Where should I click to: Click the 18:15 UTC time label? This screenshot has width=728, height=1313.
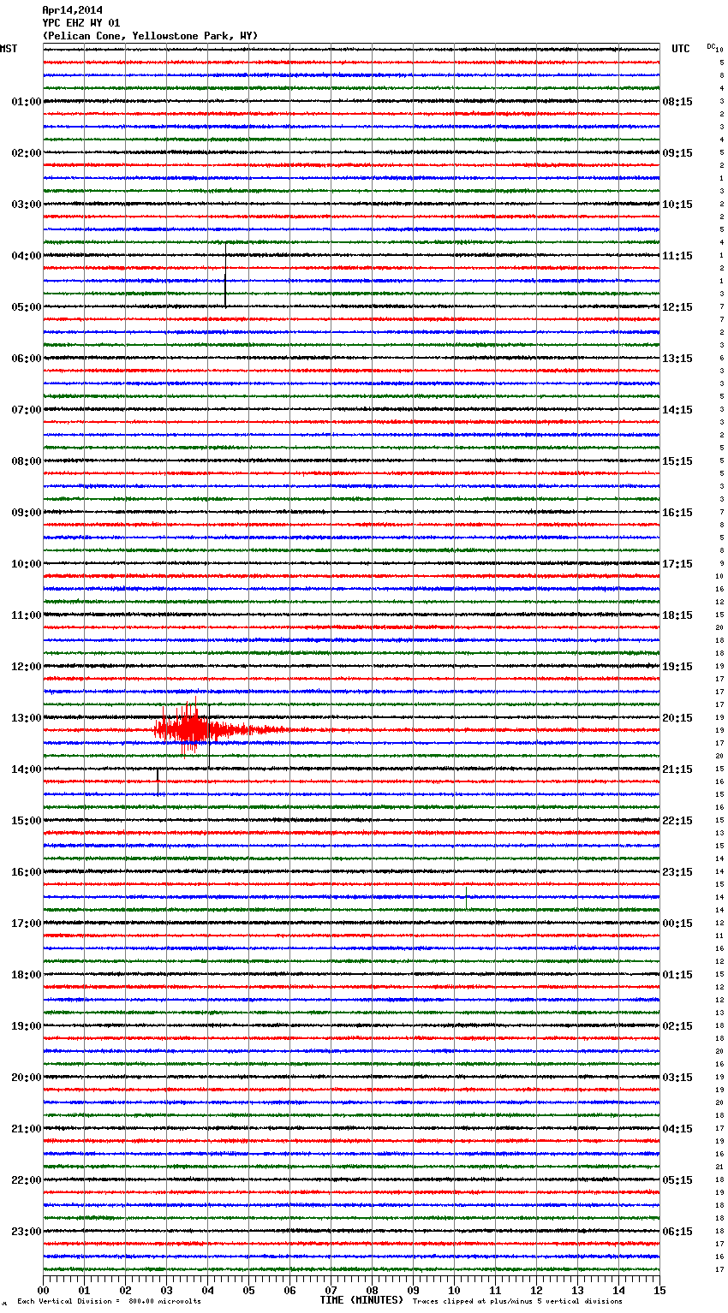click(x=677, y=615)
